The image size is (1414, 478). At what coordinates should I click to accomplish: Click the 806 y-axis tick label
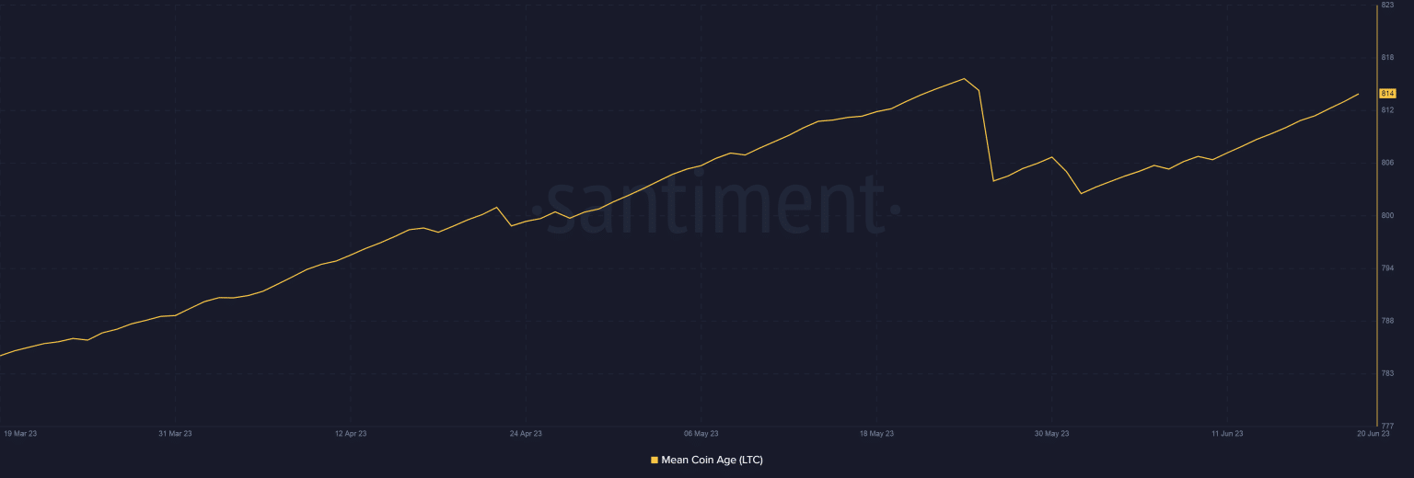1387,163
